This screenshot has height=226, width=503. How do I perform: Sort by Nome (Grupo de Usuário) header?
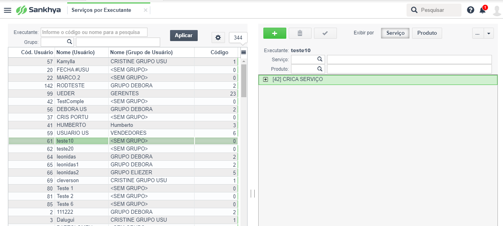click(151, 52)
